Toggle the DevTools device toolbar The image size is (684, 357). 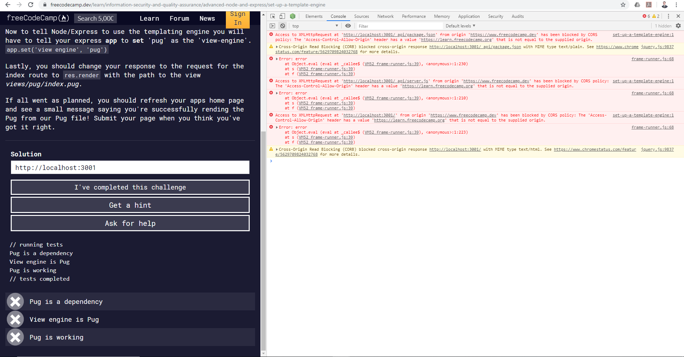(282, 16)
